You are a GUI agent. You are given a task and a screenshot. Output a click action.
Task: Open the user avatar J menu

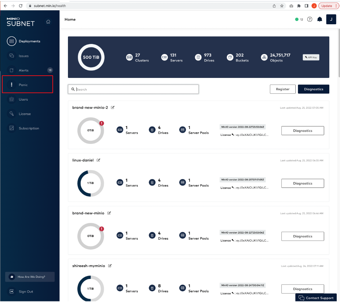[x=331, y=19]
